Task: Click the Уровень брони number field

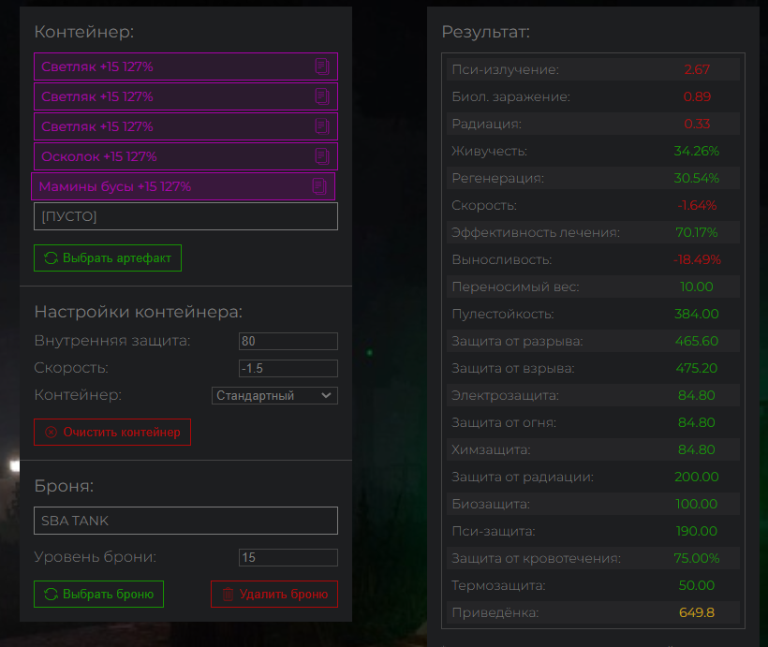Action: (288, 557)
